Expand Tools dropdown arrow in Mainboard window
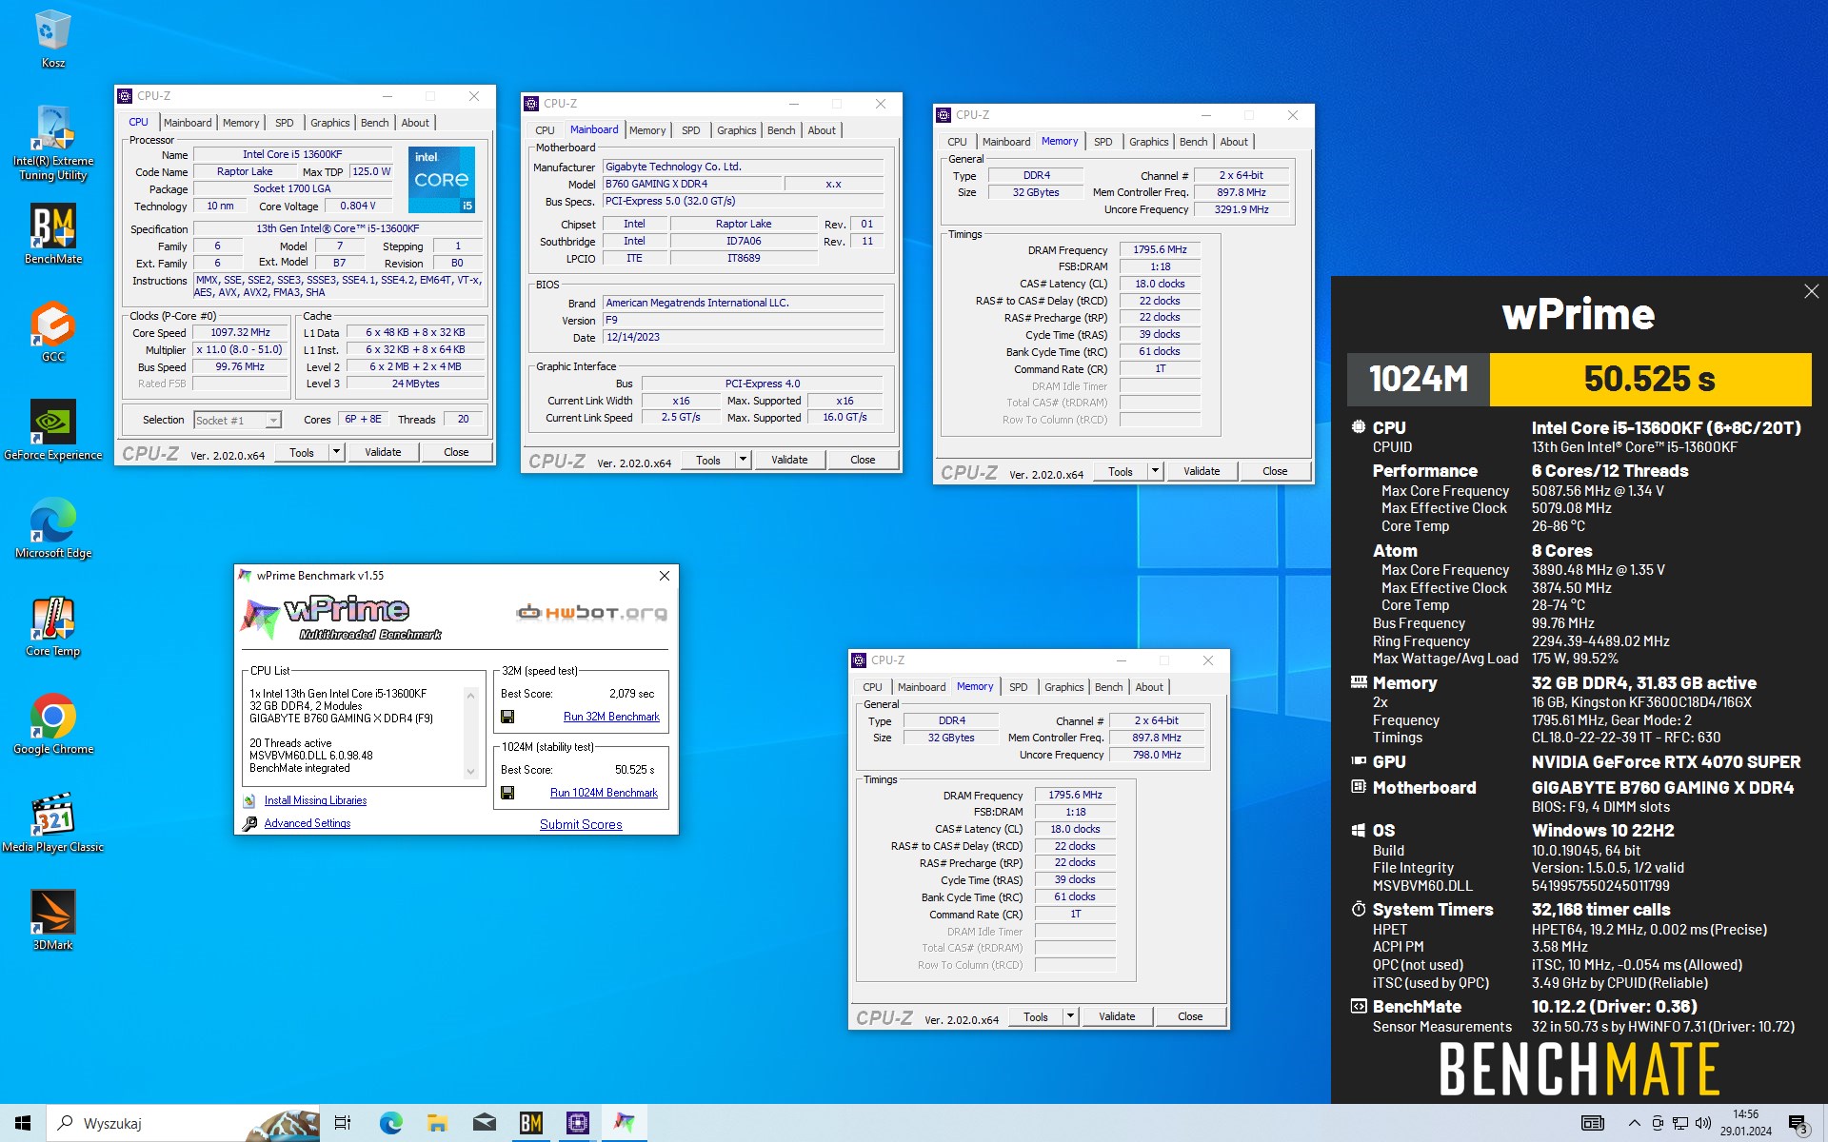The image size is (1828, 1142). click(x=743, y=460)
